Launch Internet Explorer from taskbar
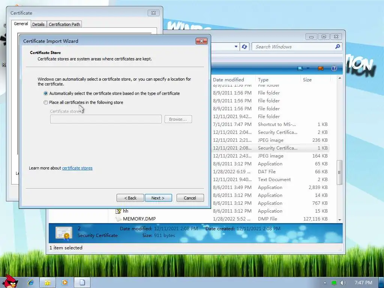384x288 pixels. click(31, 283)
